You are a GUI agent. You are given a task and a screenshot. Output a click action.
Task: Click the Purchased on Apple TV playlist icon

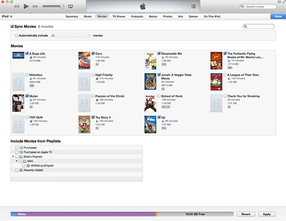click(21, 152)
